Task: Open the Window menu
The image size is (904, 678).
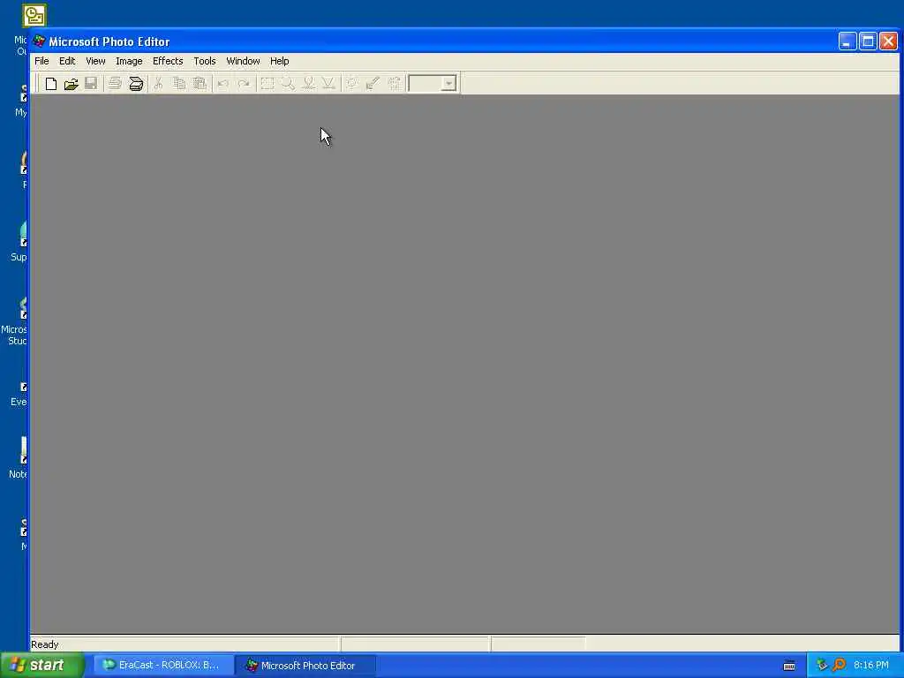Action: coord(243,61)
